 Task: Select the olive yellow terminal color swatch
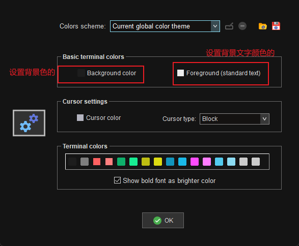146,162
